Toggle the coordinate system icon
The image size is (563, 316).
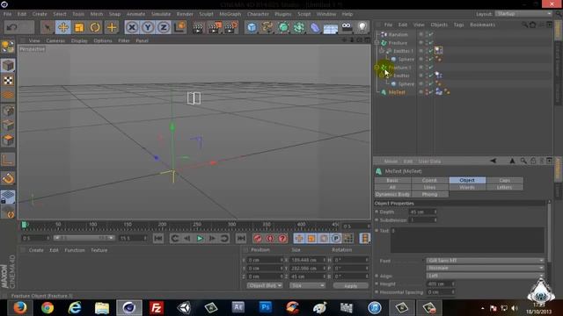tap(179, 27)
